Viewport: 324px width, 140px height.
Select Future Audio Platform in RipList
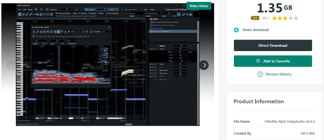pos(173,31)
